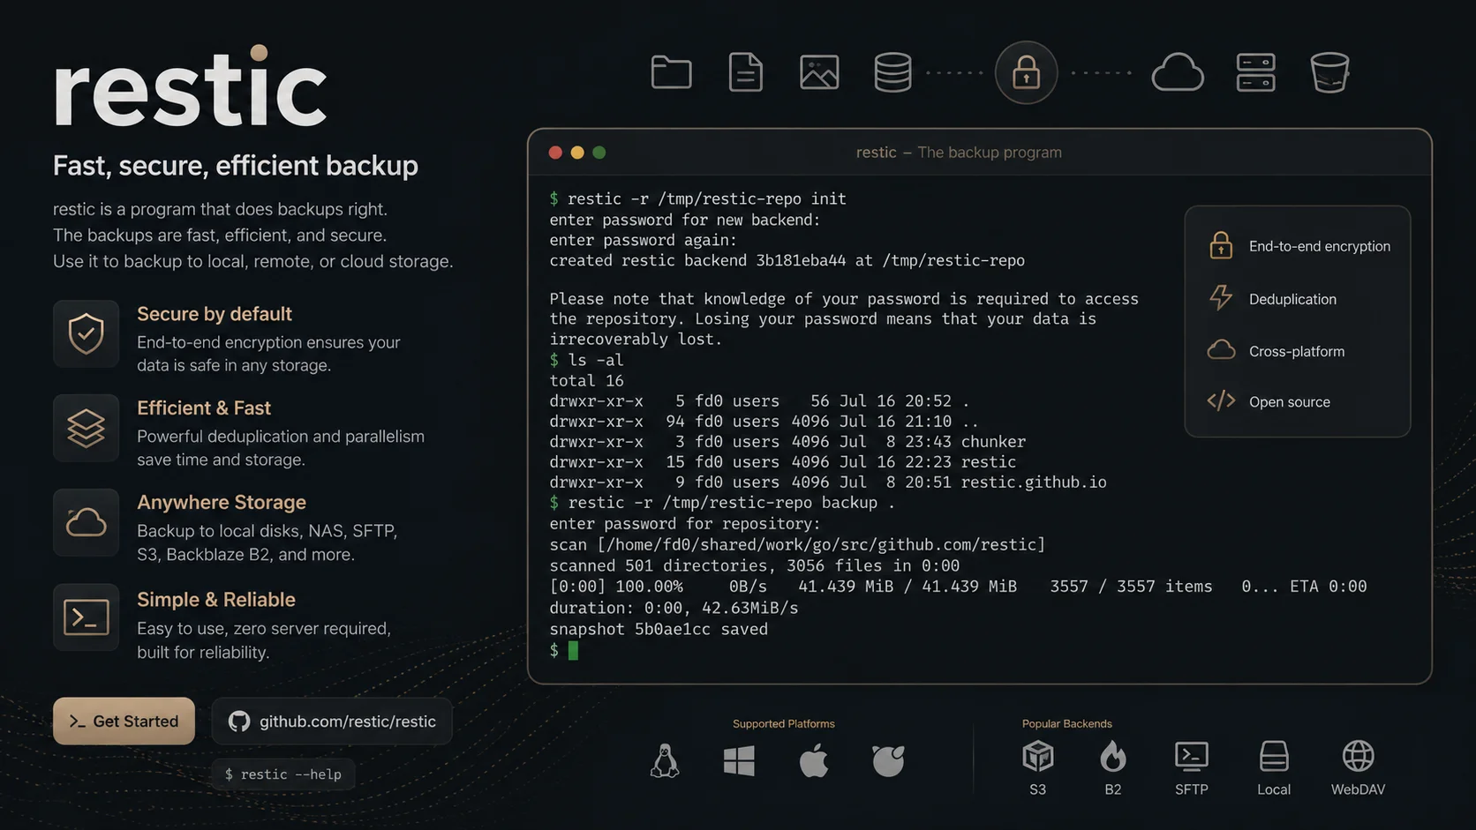This screenshot has height=830, width=1476.
Task: Click the green maximize dot of terminal window
Action: (599, 153)
